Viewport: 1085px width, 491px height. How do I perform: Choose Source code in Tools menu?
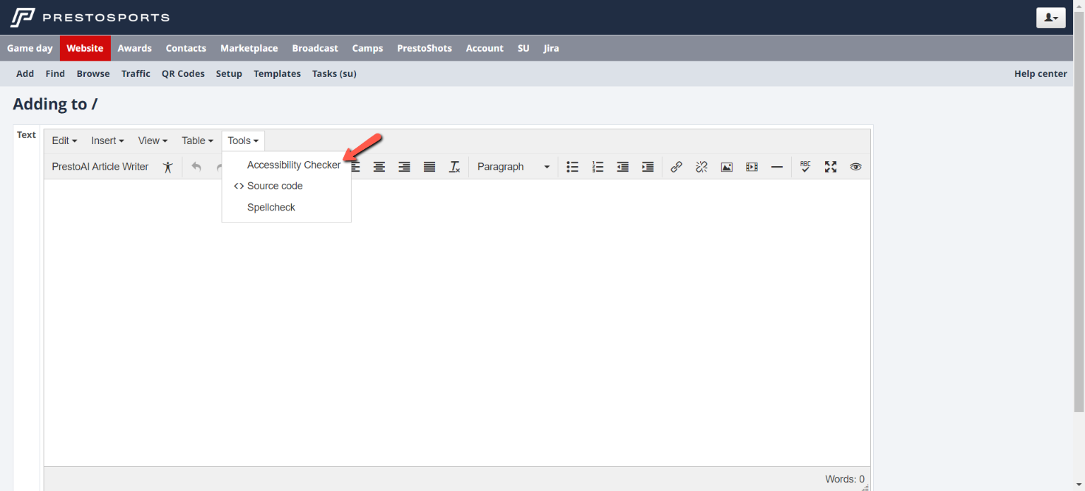point(275,187)
